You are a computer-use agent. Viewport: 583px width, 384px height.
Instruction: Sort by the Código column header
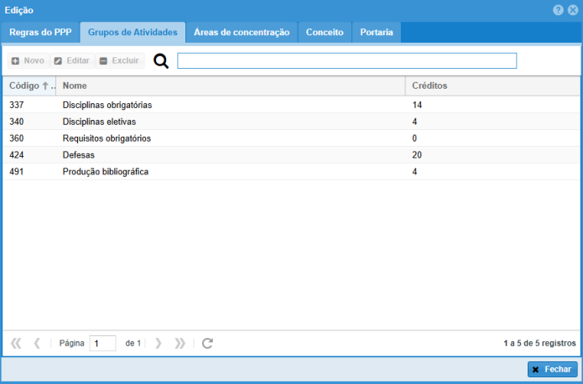25,86
